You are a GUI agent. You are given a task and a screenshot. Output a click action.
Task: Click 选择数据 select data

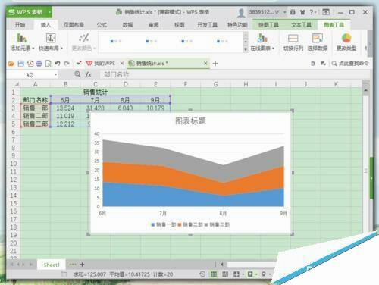[x=318, y=42]
